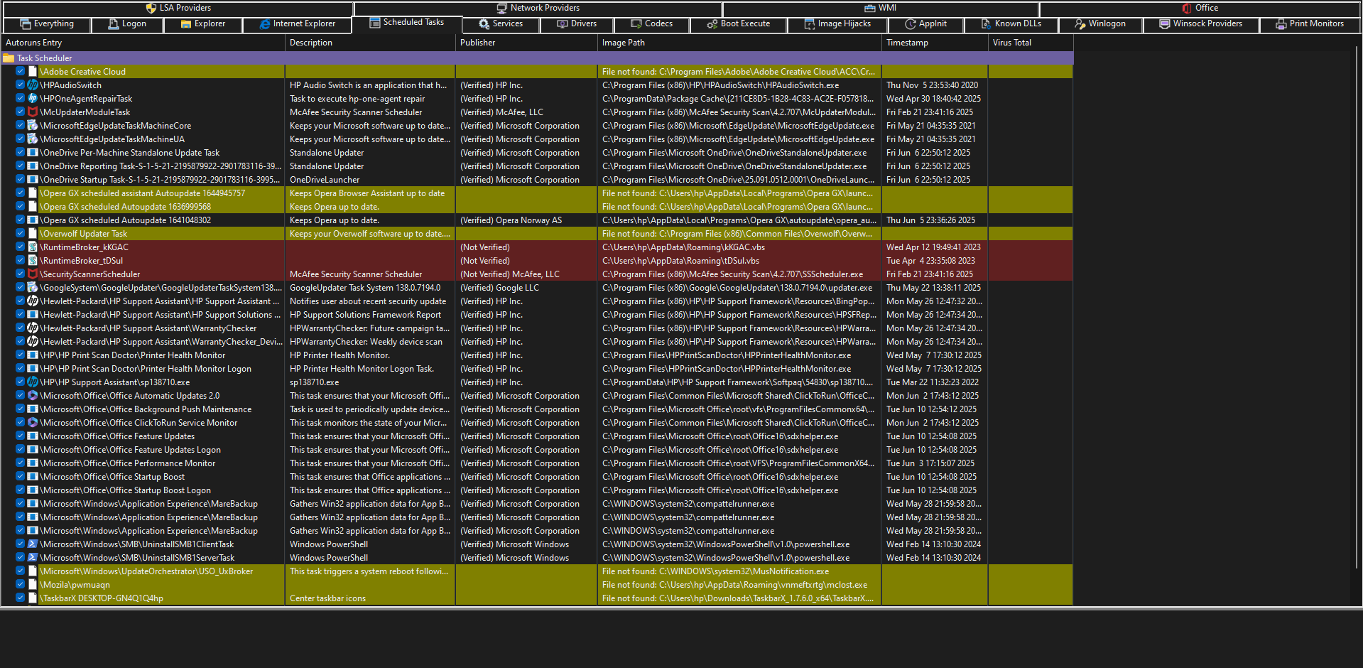Click the HP icon of WarrantyChecker_Devi... entry
Screen dimensions: 1363x668
(33, 342)
